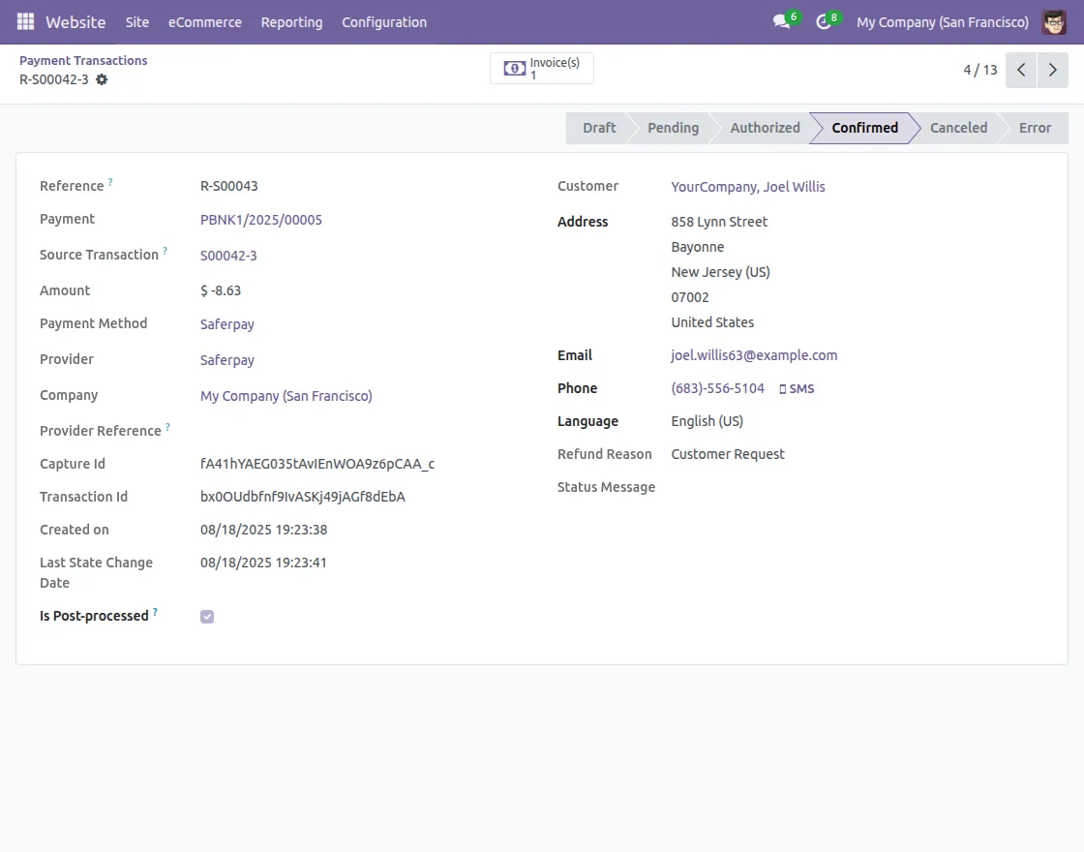
Task: Open source transaction S00042-3 link
Action: [x=228, y=256]
